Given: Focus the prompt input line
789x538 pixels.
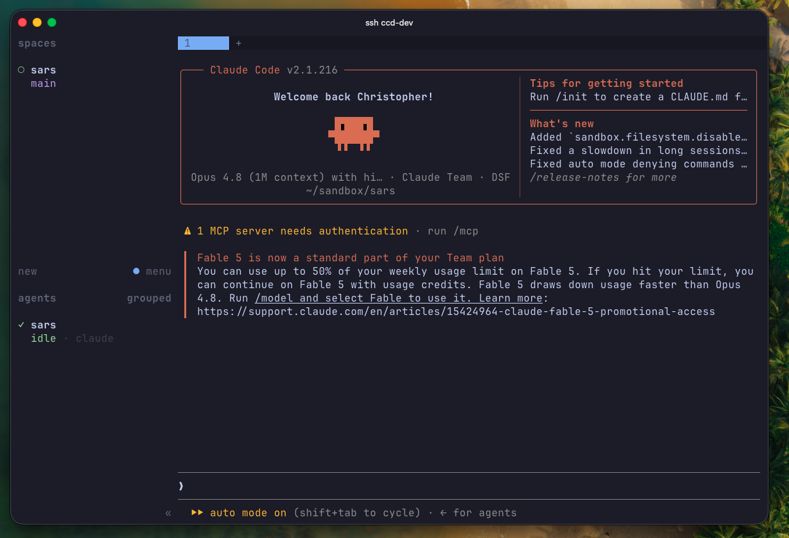Looking at the screenshot, I should coord(469,486).
